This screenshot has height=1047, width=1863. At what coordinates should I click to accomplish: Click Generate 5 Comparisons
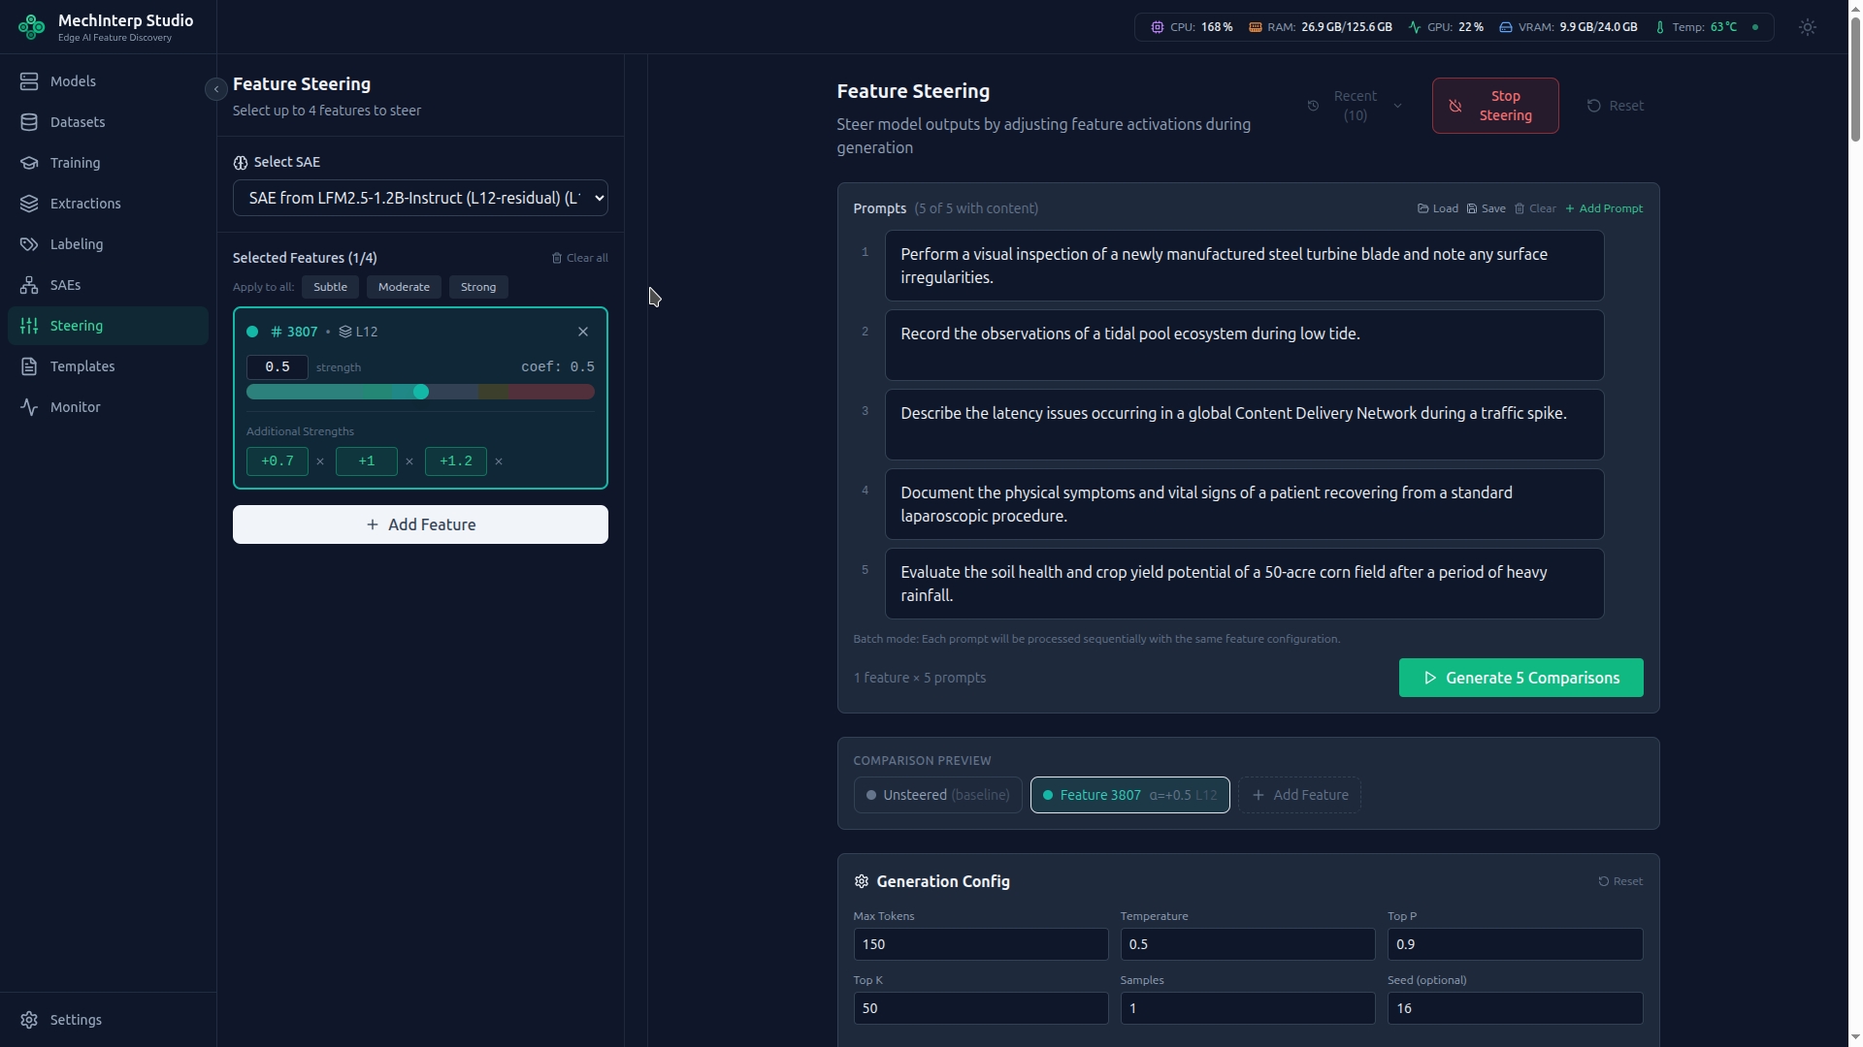click(x=1520, y=678)
